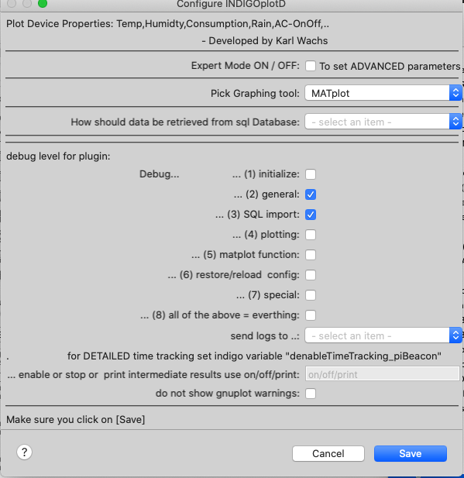Open the sql Database retrieval dropdown

click(x=383, y=122)
